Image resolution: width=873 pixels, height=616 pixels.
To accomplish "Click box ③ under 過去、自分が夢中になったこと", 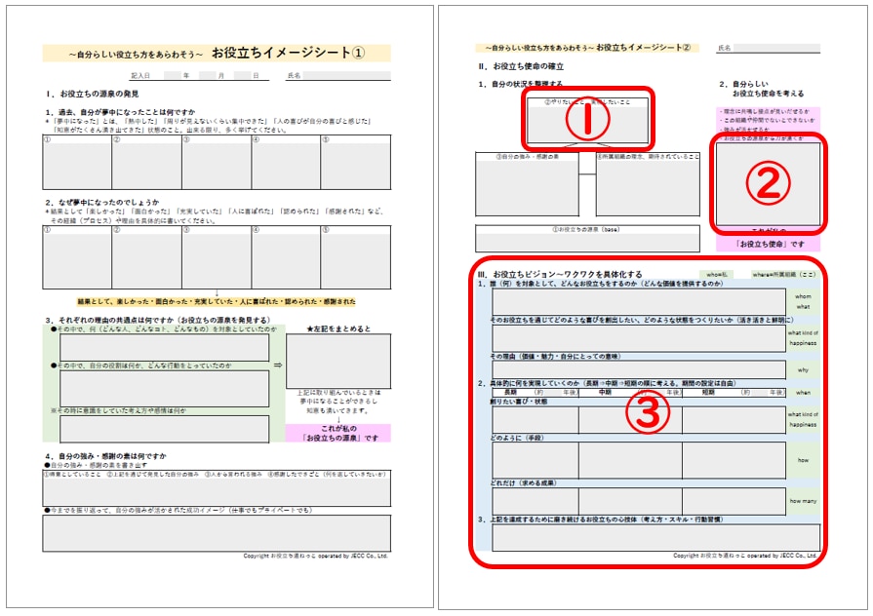I will point(217,162).
